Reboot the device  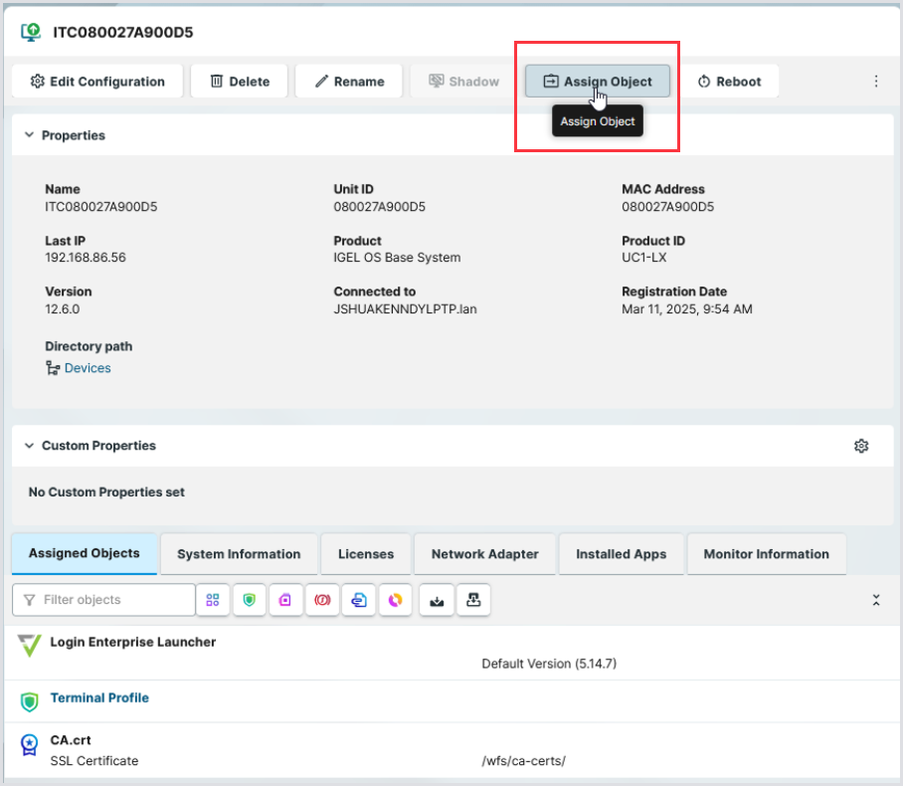[729, 82]
